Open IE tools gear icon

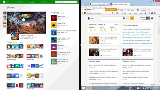coord(158,4)
